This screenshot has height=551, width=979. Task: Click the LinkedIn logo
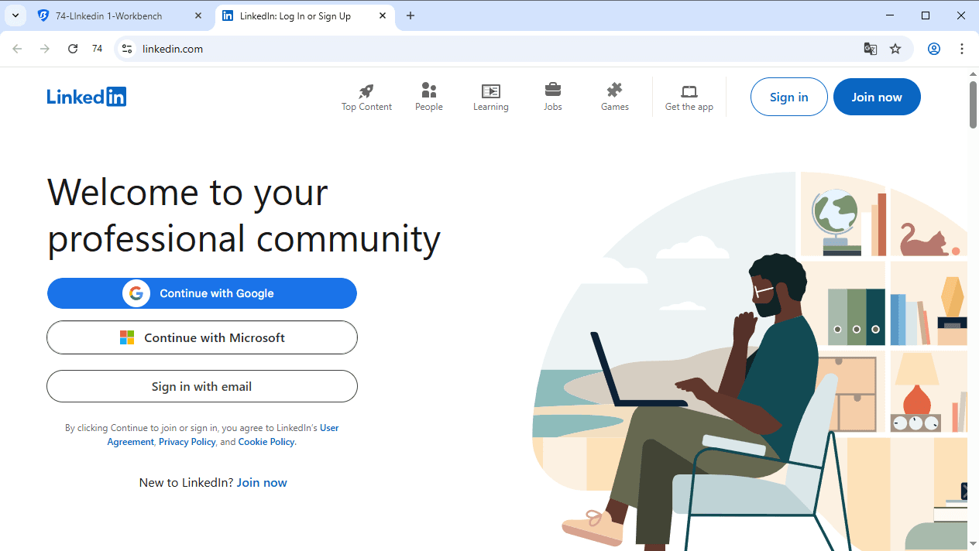(86, 97)
